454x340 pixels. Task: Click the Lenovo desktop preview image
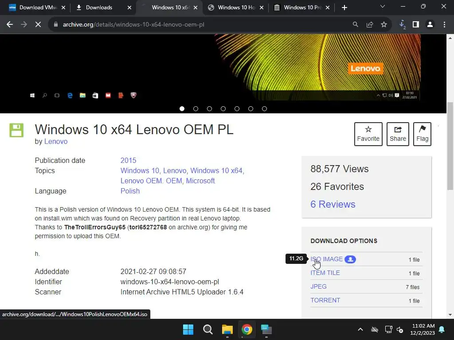coord(223,67)
